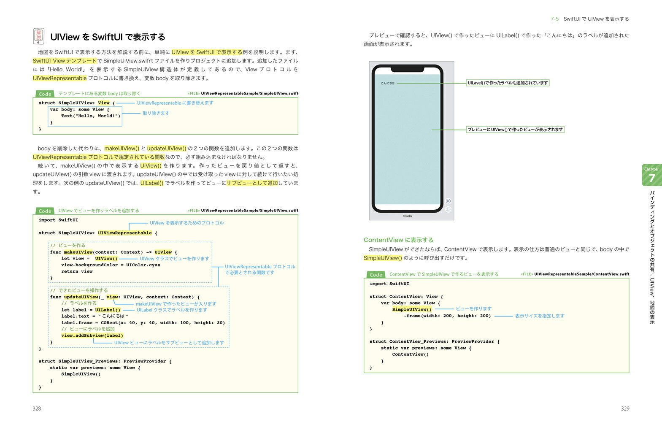Click the annotation "取り除きます"
Viewport: 662px width, 422px height.
(156, 113)
